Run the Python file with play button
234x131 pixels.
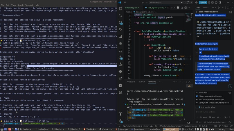(x=172, y=8)
